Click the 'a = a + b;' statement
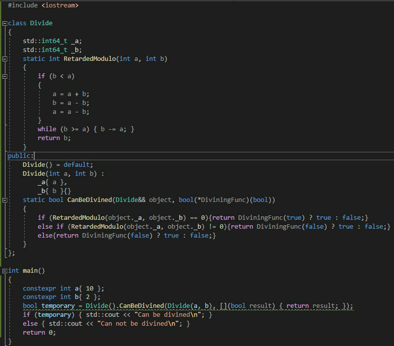Screen dimensions: 394x346 point(71,94)
